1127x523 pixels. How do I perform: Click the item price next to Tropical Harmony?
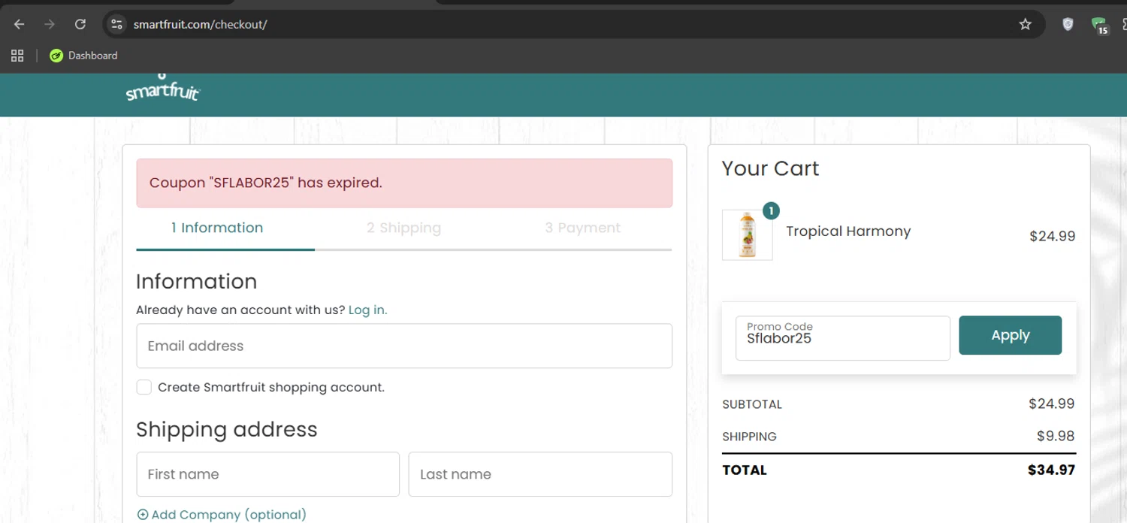(x=1052, y=236)
